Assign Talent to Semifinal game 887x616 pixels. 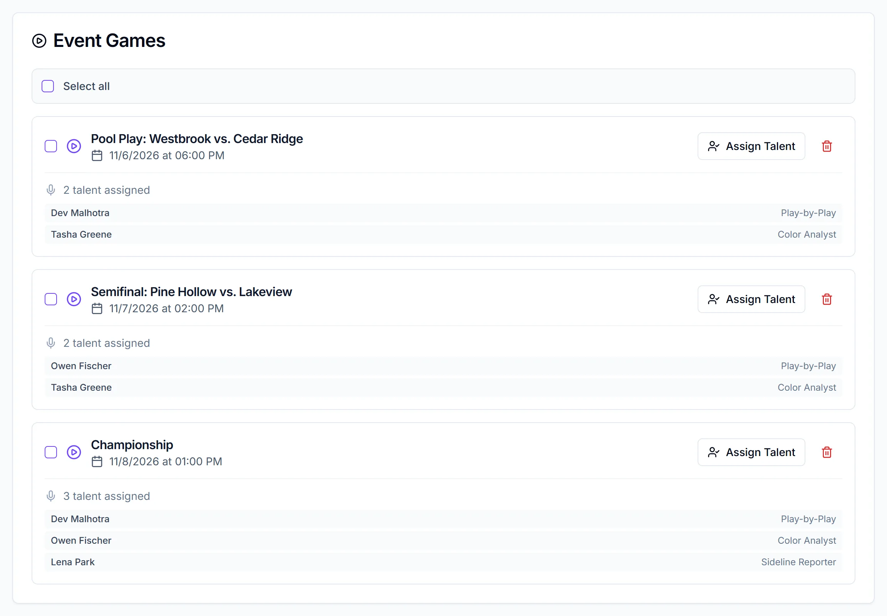coord(751,299)
